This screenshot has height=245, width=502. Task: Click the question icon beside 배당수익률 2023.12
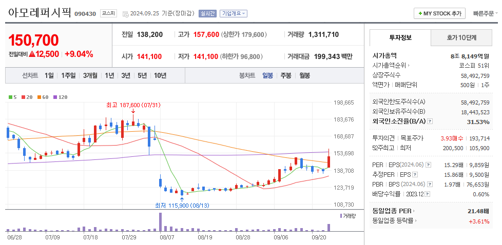[428, 194]
